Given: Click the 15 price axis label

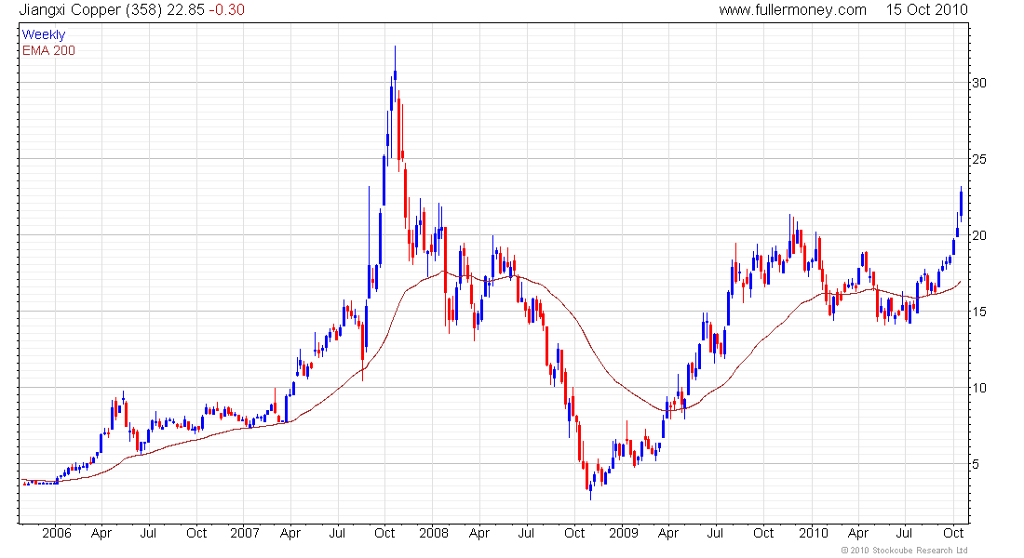Looking at the screenshot, I should [979, 312].
